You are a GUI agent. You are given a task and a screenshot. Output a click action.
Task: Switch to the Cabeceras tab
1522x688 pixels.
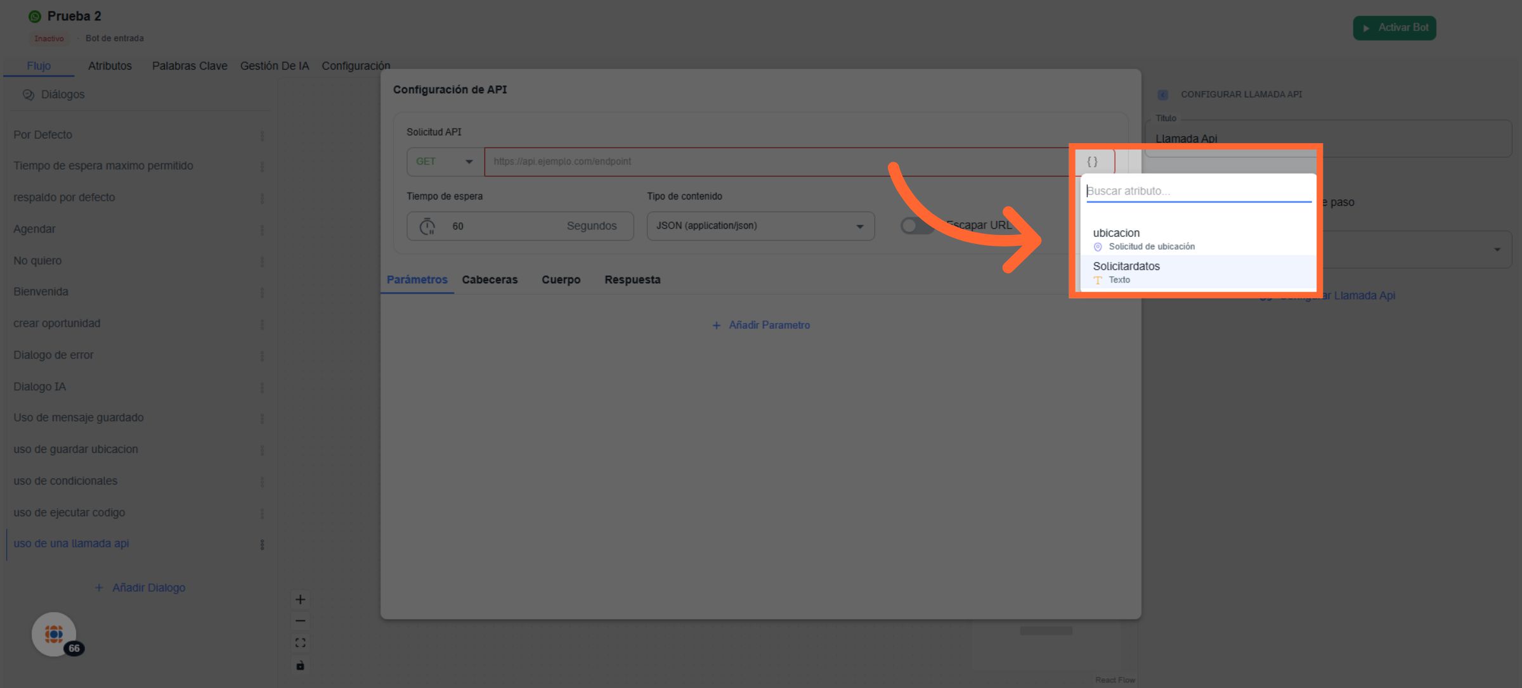coord(490,280)
